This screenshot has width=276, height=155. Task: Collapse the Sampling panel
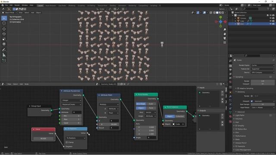tap(239, 77)
